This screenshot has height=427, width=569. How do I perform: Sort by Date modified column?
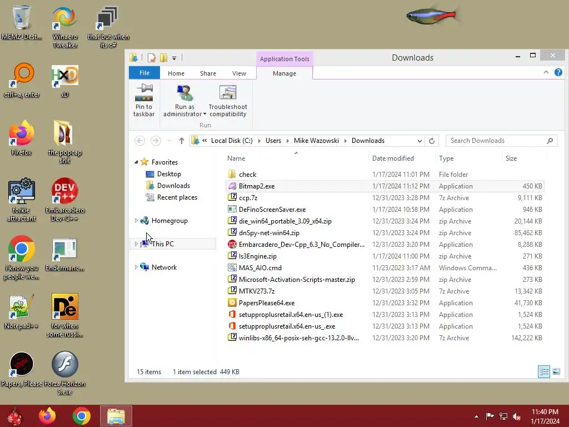401,158
